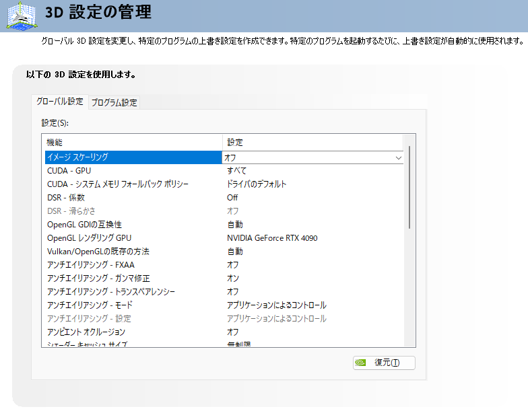Click the オフ value for トランスペアレンシー
This screenshot has height=409, width=528.
tap(233, 292)
